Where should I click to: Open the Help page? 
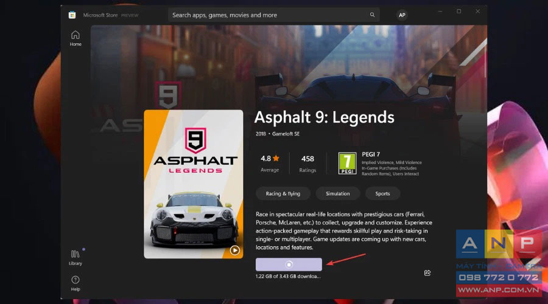[76, 283]
